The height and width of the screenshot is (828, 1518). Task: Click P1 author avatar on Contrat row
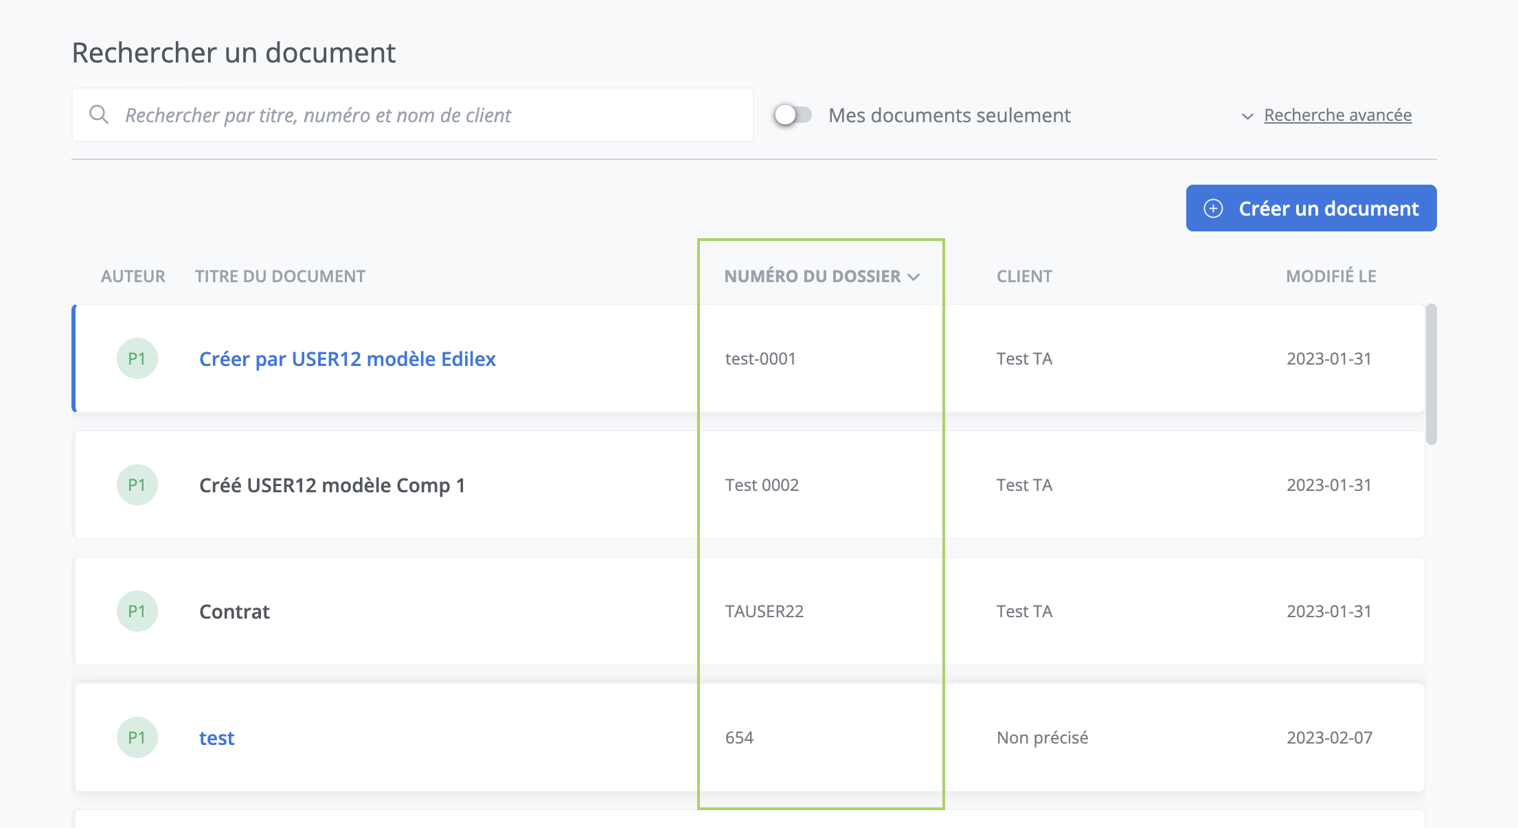click(137, 611)
